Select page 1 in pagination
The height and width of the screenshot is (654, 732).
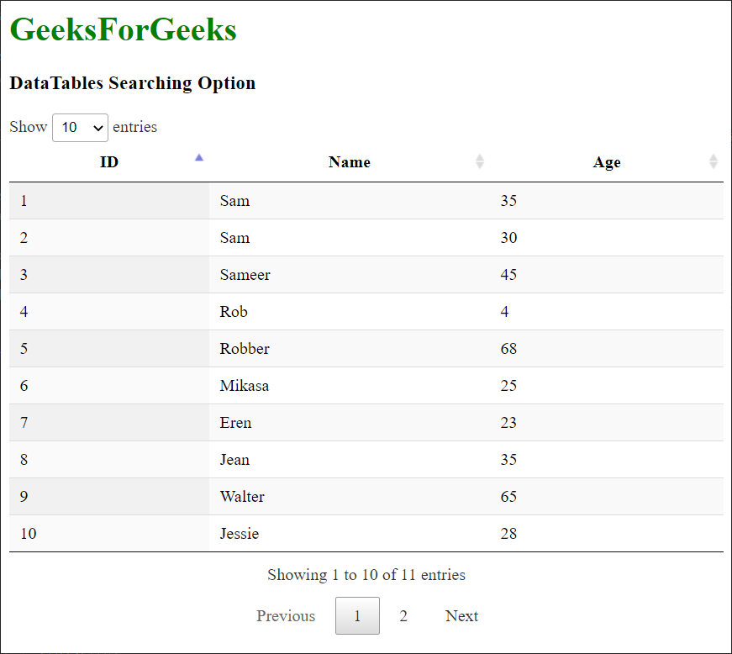357,616
